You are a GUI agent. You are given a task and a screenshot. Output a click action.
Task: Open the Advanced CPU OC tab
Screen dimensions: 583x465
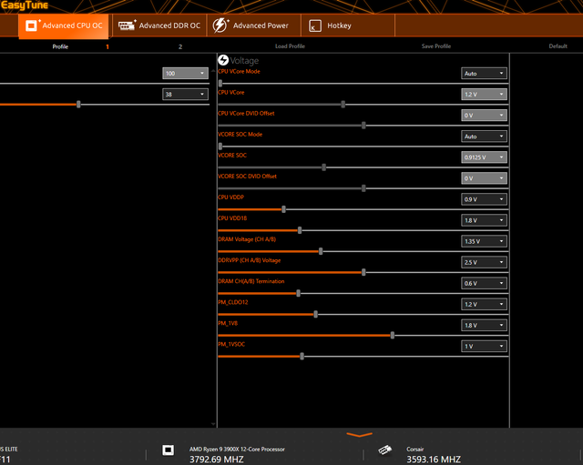(64, 25)
